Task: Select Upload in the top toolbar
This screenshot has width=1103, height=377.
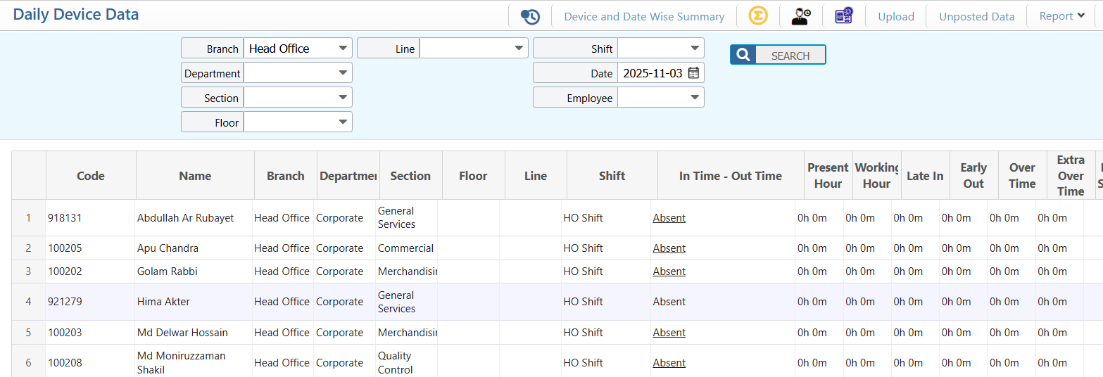Action: (896, 17)
